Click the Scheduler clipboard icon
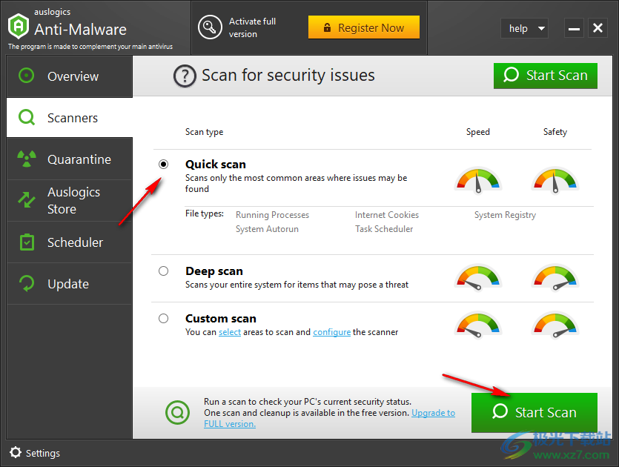 tap(27, 242)
